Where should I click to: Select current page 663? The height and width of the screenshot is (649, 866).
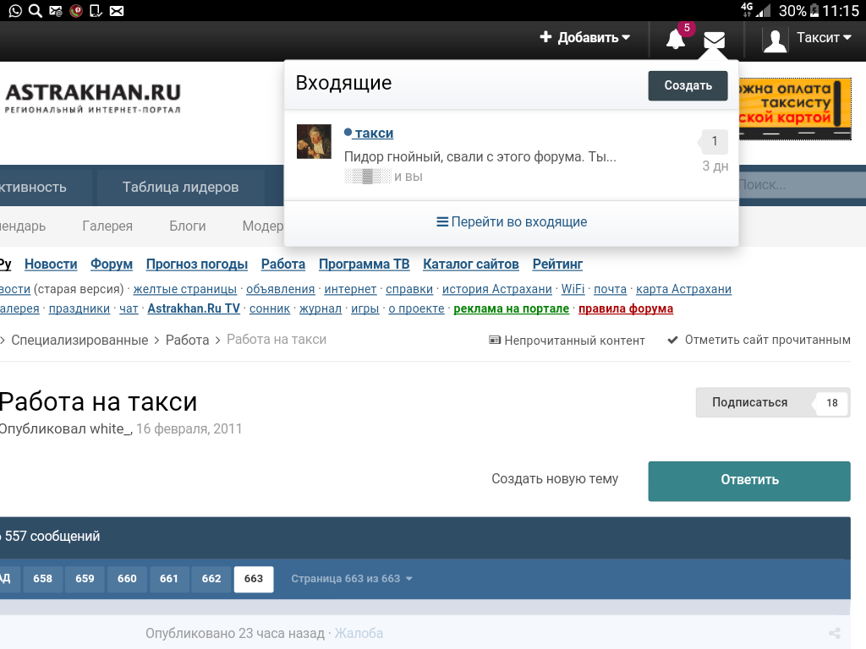254,579
